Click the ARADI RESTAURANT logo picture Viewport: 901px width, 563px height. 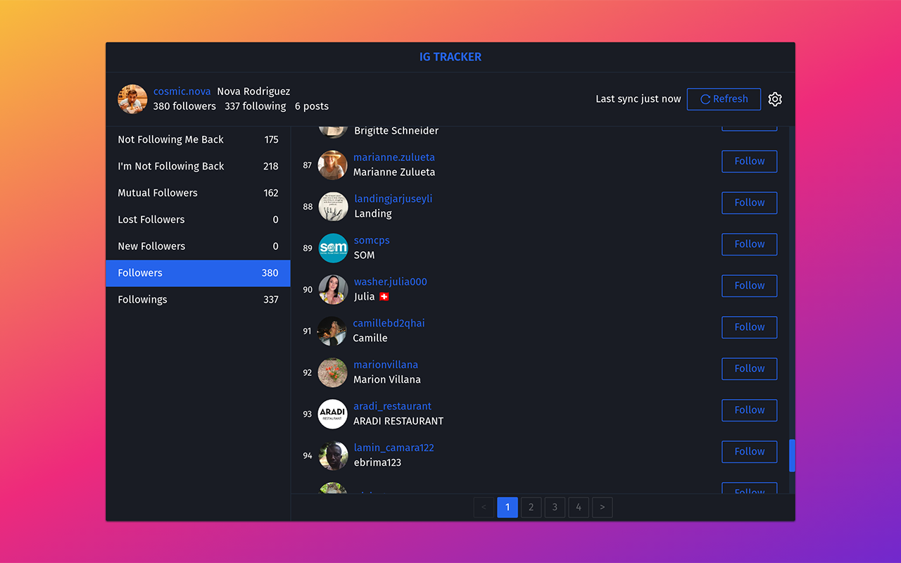tap(332, 415)
